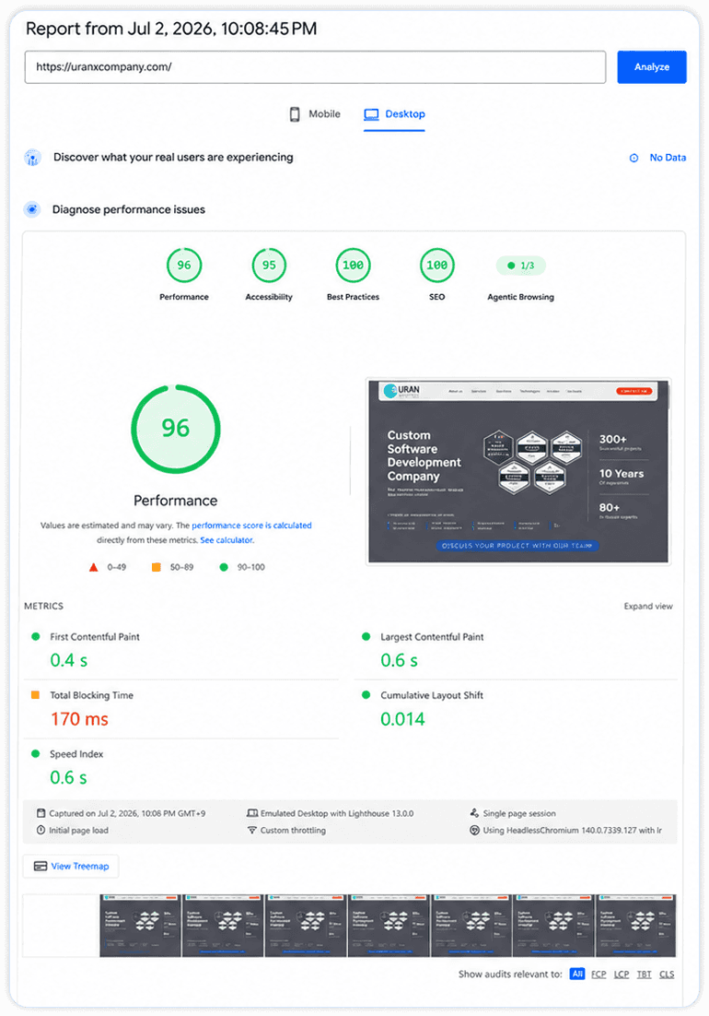Click Total Blocking Time value 170 ms
The height and width of the screenshot is (1016, 709).
click(79, 719)
